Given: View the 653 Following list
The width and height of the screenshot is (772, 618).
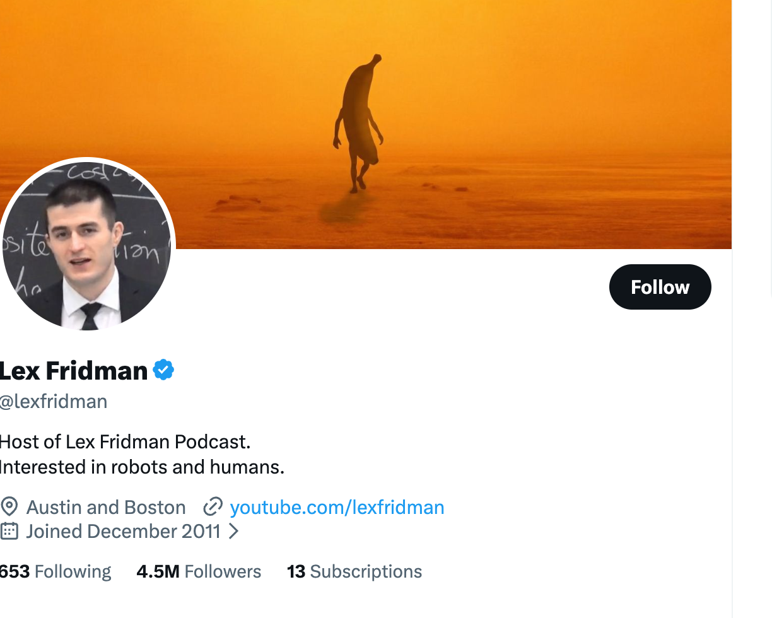Looking at the screenshot, I should (56, 571).
